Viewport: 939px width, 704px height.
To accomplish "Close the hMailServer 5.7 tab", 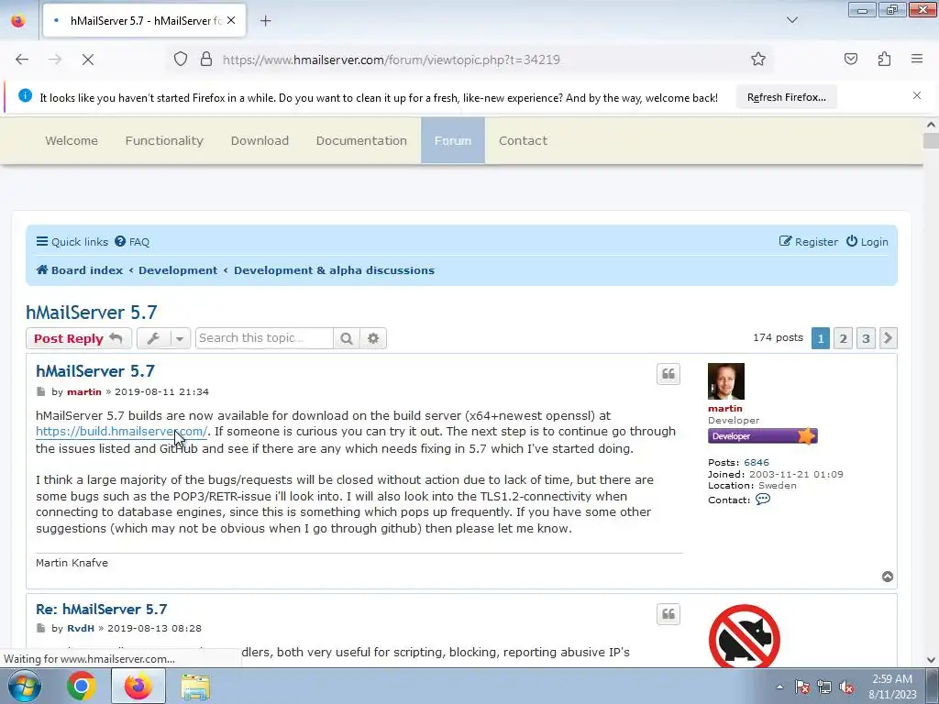I will tap(231, 20).
